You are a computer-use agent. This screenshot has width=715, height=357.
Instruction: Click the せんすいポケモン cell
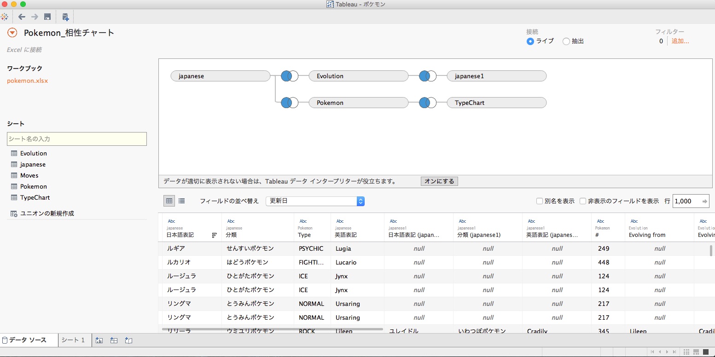pyautogui.click(x=258, y=248)
